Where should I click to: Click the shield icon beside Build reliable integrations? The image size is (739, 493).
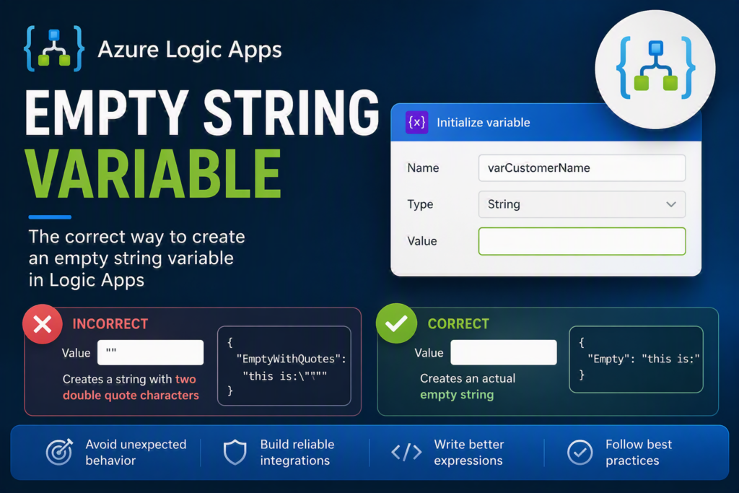[235, 453]
